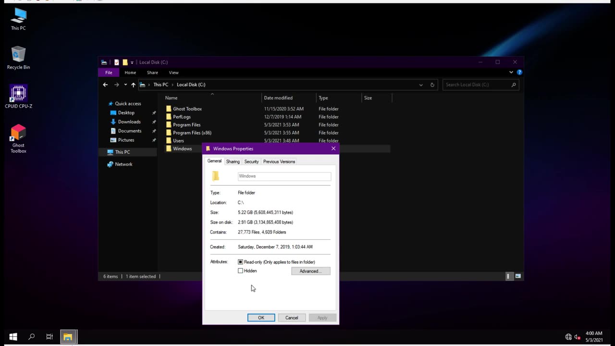Select Quick access in navigation pane
Screen dimensions: 615x346
coord(128,103)
